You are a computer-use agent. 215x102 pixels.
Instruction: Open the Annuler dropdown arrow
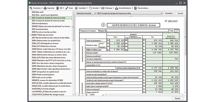pos(100,8)
